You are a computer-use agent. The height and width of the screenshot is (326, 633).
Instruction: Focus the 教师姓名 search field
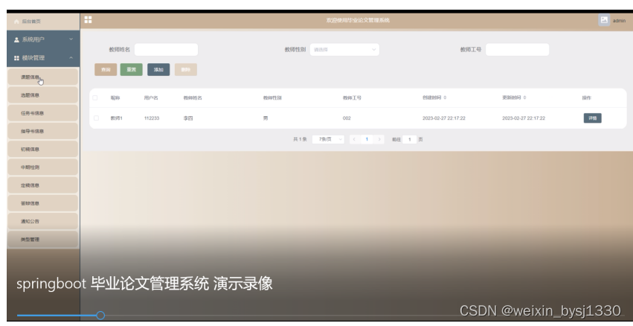[x=167, y=50]
